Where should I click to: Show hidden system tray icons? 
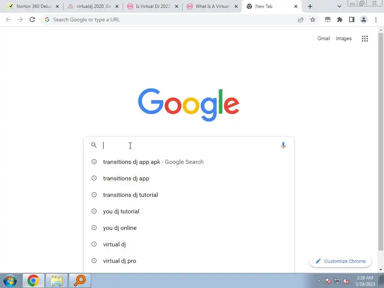[x=319, y=281]
